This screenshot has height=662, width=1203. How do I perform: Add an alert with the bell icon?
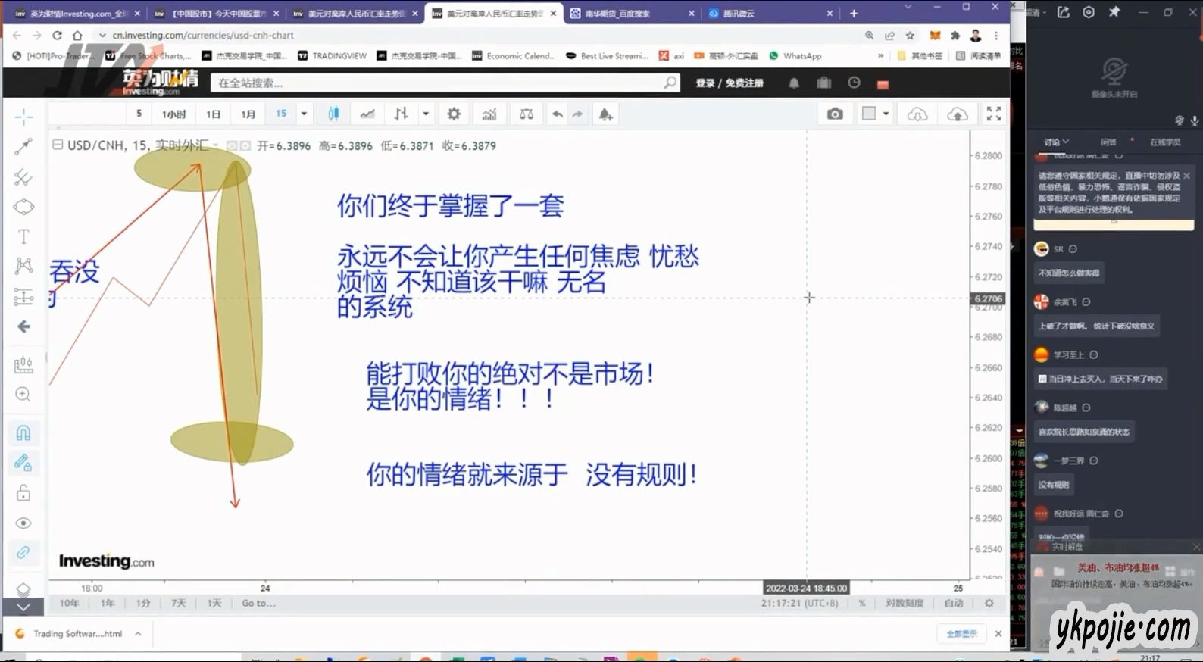click(605, 114)
